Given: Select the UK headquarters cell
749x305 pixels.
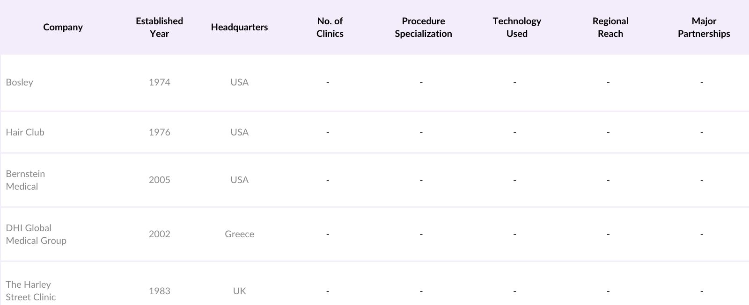Looking at the screenshot, I should coord(239,291).
